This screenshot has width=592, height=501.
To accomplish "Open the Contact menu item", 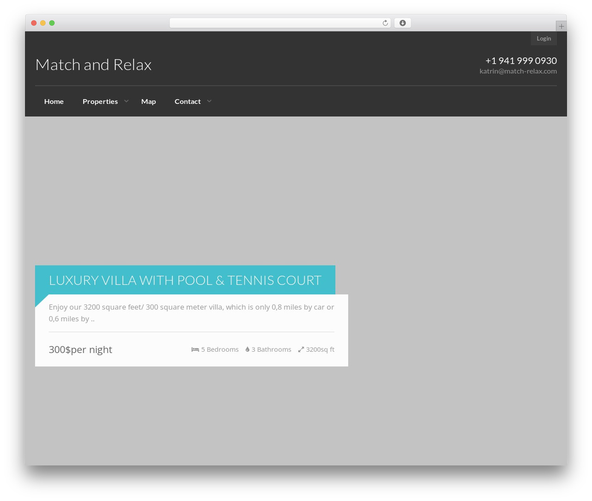I will pos(188,101).
